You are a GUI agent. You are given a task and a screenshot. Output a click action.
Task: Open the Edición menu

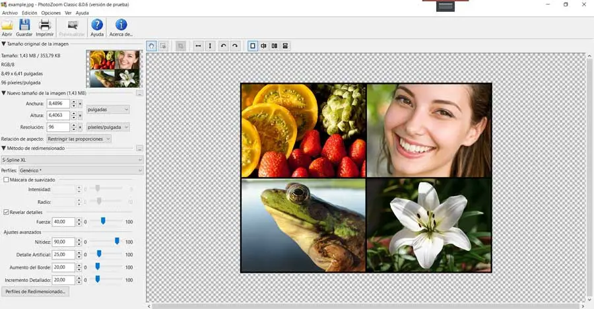[30, 13]
